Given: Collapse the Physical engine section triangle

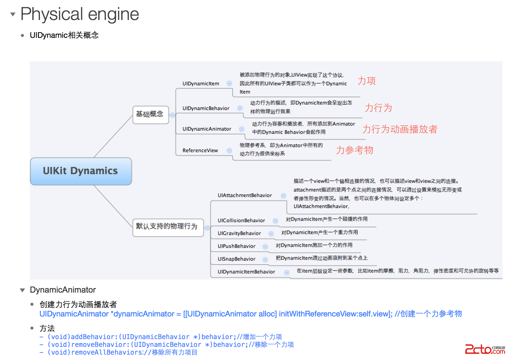Looking at the screenshot, I should pyautogui.click(x=13, y=14).
